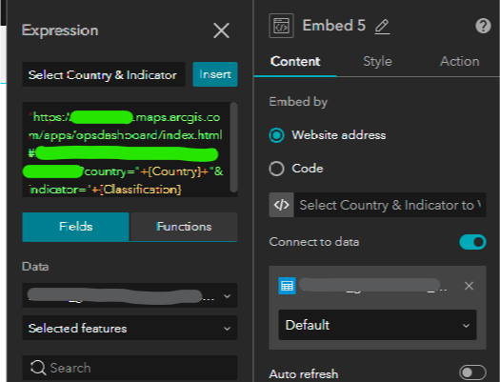Click the Embed widget icon

(281, 26)
